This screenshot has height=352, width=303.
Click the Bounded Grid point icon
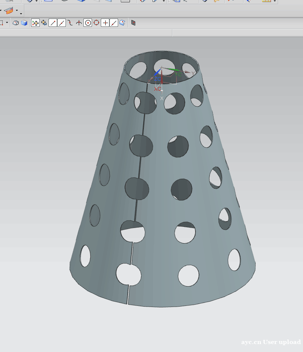pyautogui.click(x=133, y=23)
